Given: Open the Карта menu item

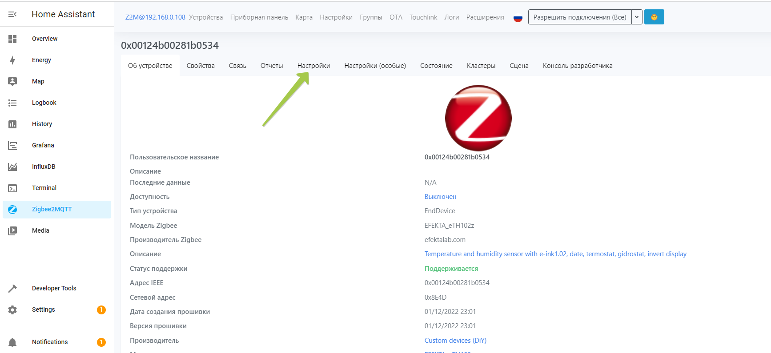Looking at the screenshot, I should (x=304, y=17).
